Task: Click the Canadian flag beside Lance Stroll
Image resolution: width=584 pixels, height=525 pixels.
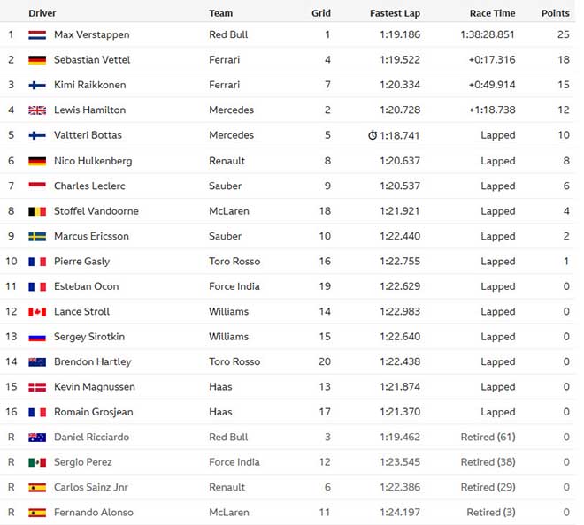Action: pyautogui.click(x=37, y=312)
